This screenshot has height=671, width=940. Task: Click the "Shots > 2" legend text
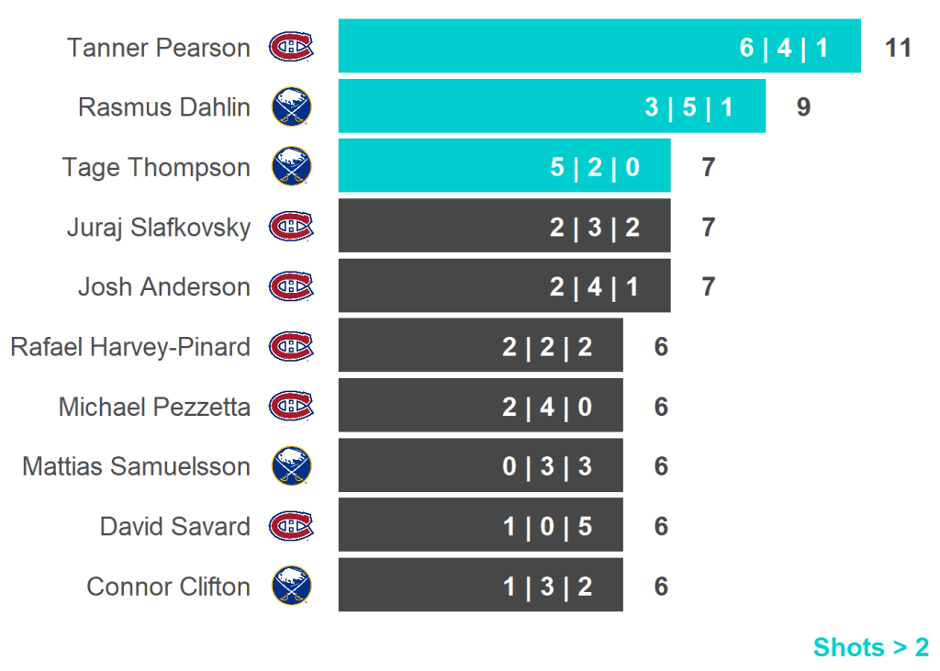click(870, 647)
